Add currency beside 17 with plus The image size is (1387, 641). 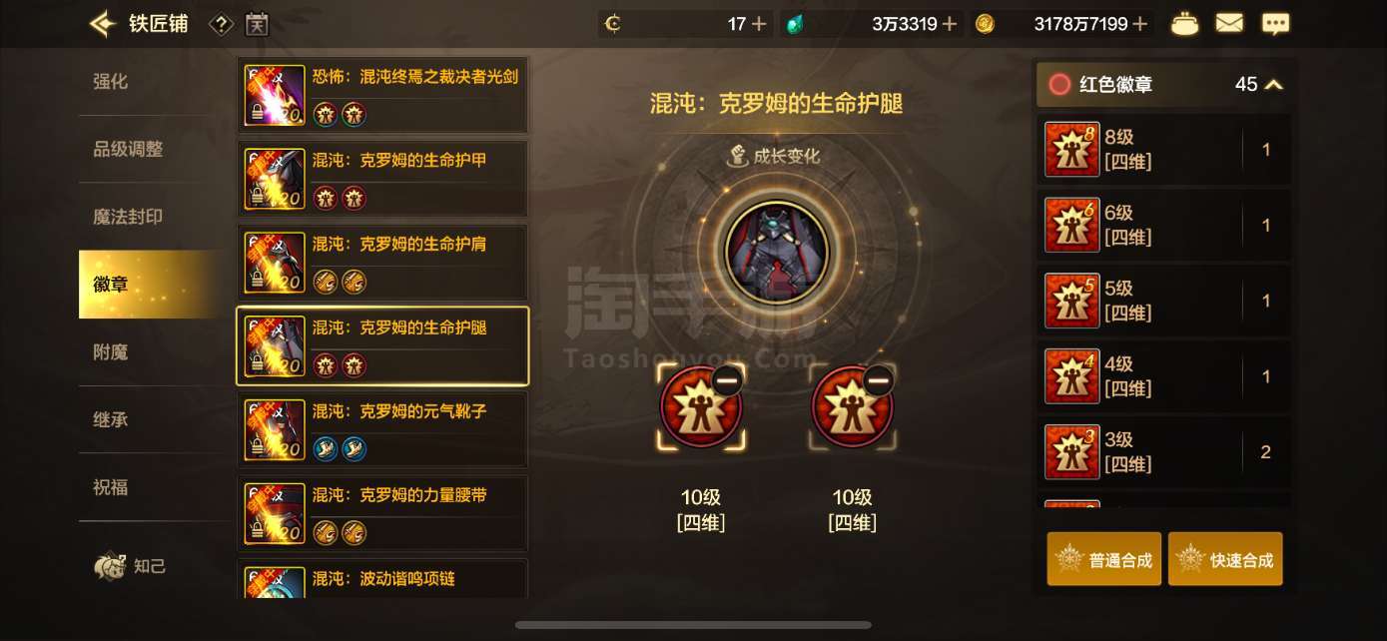pos(759,24)
